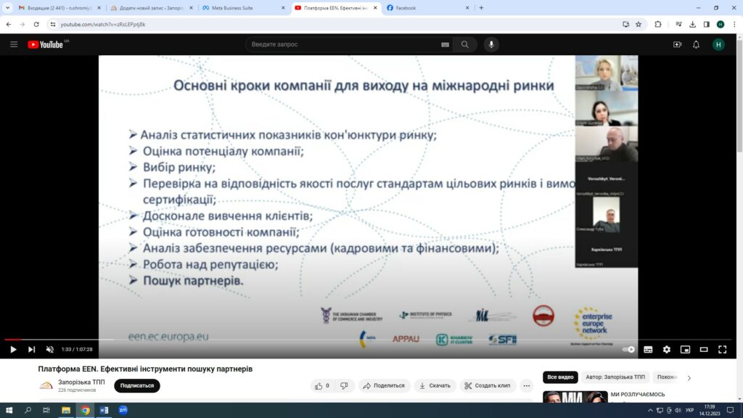Show more filter chips with the arrow
This screenshot has width=743, height=418.
point(689,377)
